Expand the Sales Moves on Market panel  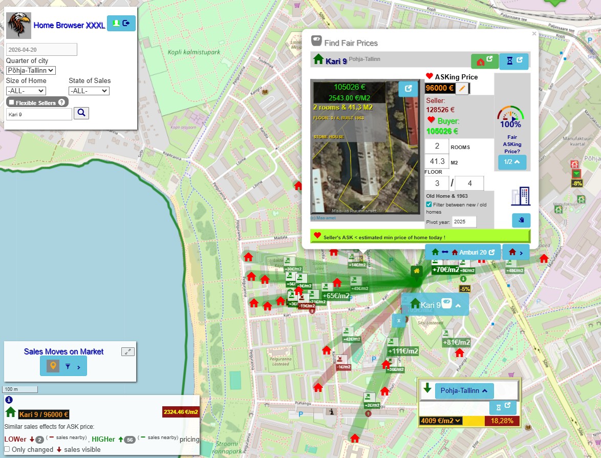point(127,351)
